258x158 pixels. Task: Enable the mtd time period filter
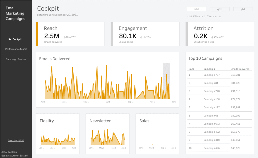pos(196,9)
